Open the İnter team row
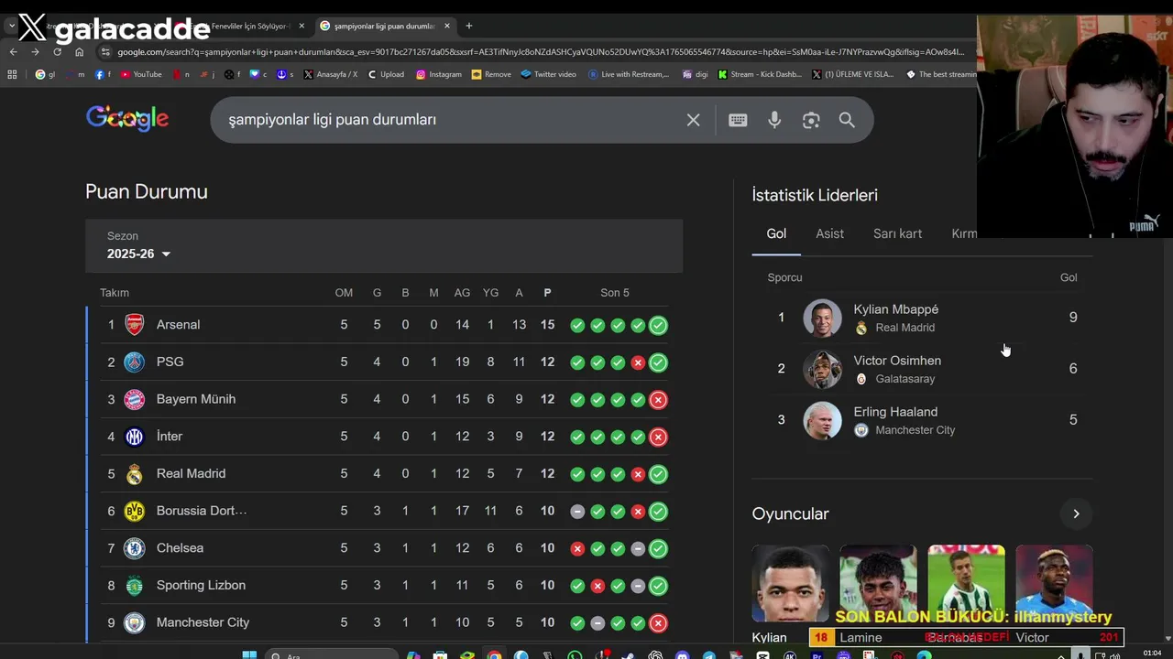 pos(384,437)
